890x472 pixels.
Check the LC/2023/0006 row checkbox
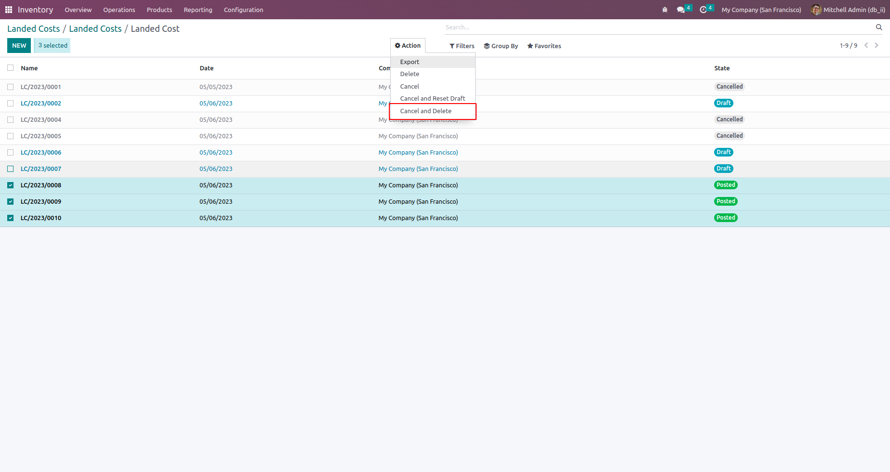(x=11, y=153)
